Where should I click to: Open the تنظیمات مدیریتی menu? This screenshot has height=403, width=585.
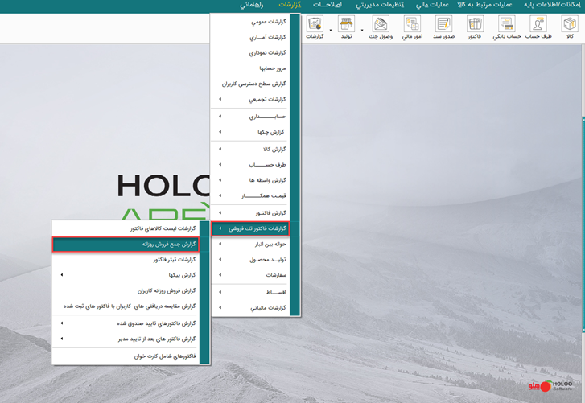pos(380,5)
